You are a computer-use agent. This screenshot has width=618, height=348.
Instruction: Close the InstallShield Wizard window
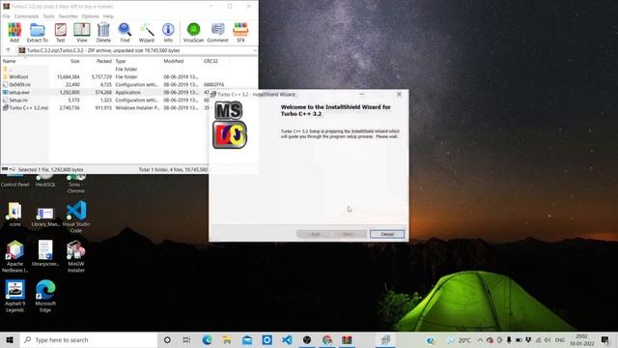coord(399,95)
